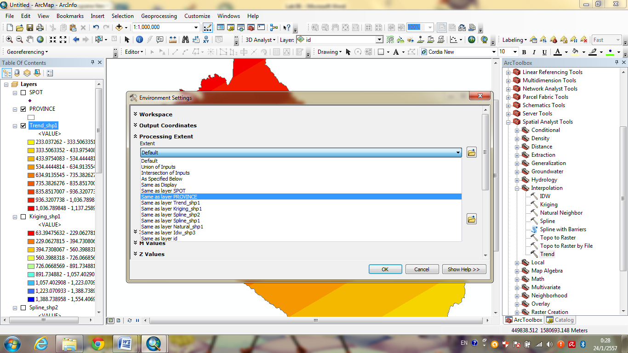
Task: Open the Labeling menu button
Action: pyautogui.click(x=514, y=40)
